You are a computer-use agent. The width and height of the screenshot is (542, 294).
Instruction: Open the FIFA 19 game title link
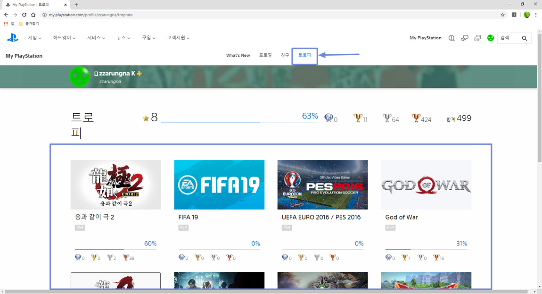pyautogui.click(x=188, y=217)
